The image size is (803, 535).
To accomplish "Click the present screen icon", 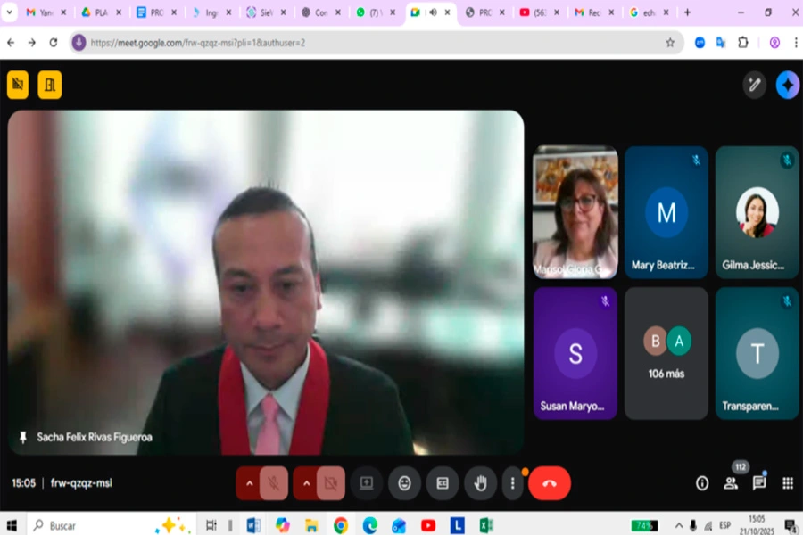I will click(x=366, y=483).
